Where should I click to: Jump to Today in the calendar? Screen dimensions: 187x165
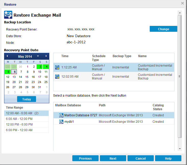point(27,99)
